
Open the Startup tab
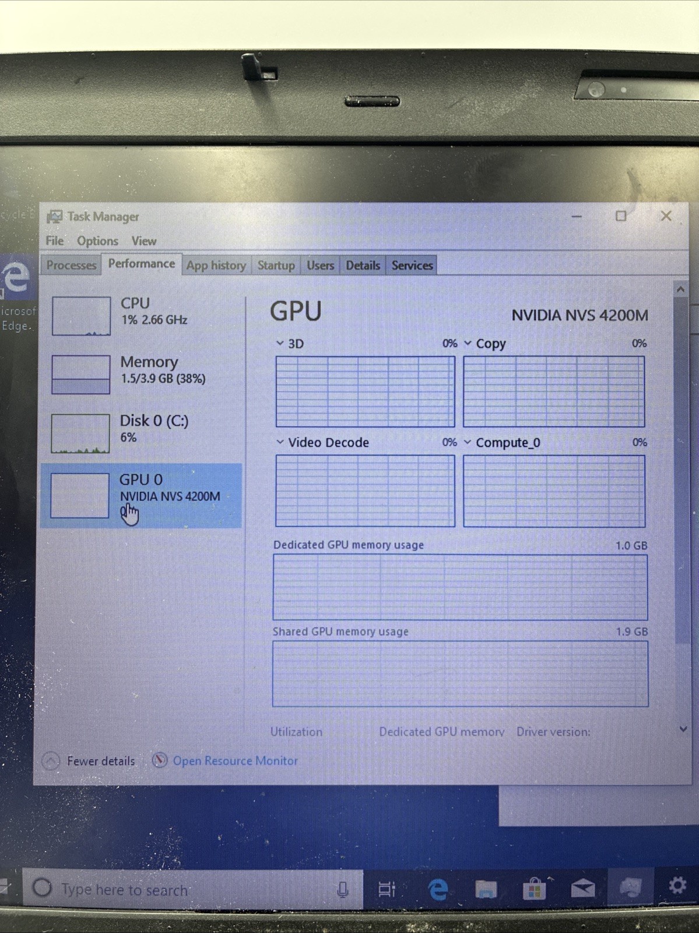276,265
